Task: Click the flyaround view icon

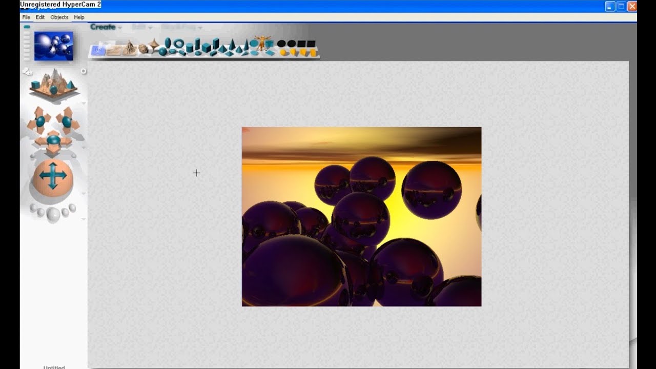Action: (x=28, y=72)
